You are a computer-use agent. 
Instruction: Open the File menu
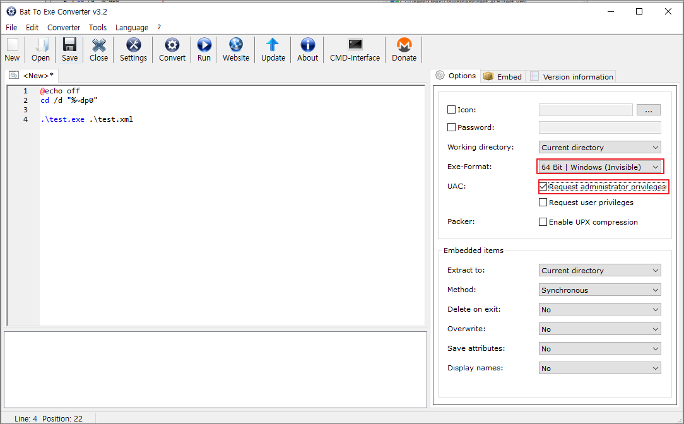[x=11, y=28]
